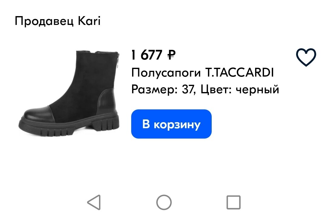The width and height of the screenshot is (328, 220).
Task: Select the price 1 677 ₽
Action: point(153,55)
